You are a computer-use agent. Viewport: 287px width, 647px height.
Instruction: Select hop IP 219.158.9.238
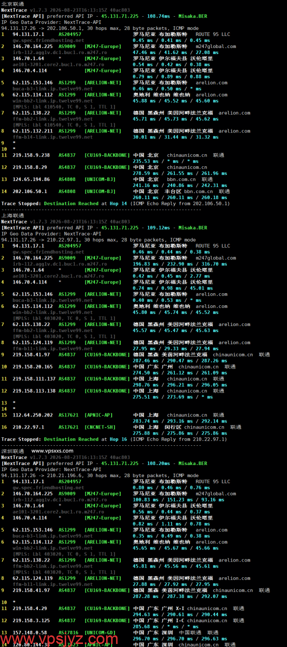point(31,155)
